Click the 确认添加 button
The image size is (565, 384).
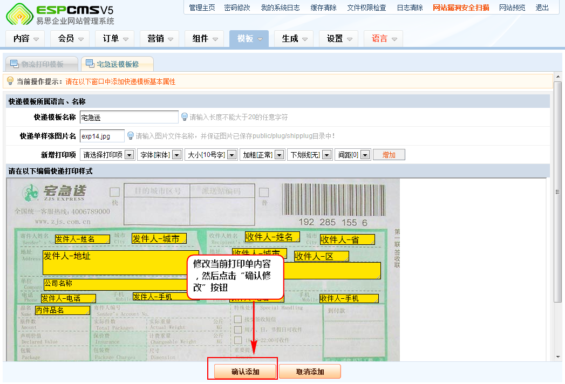tap(245, 372)
